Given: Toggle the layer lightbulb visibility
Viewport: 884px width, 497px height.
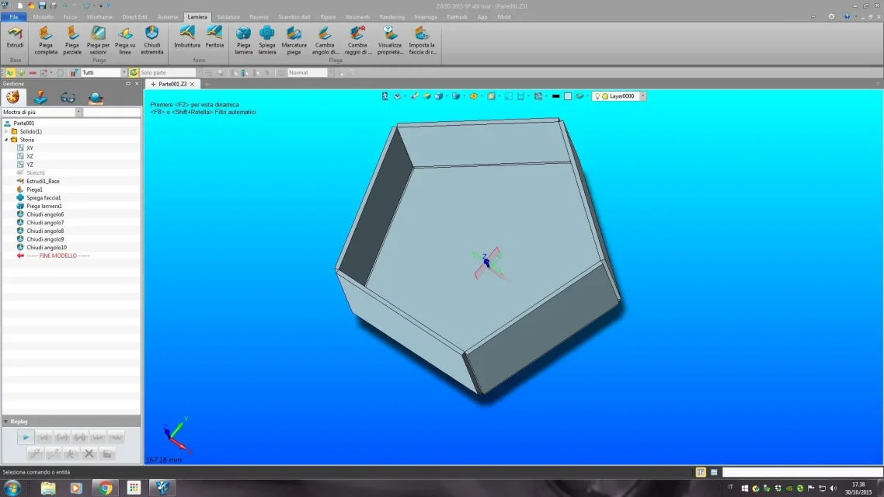Looking at the screenshot, I should point(597,96).
